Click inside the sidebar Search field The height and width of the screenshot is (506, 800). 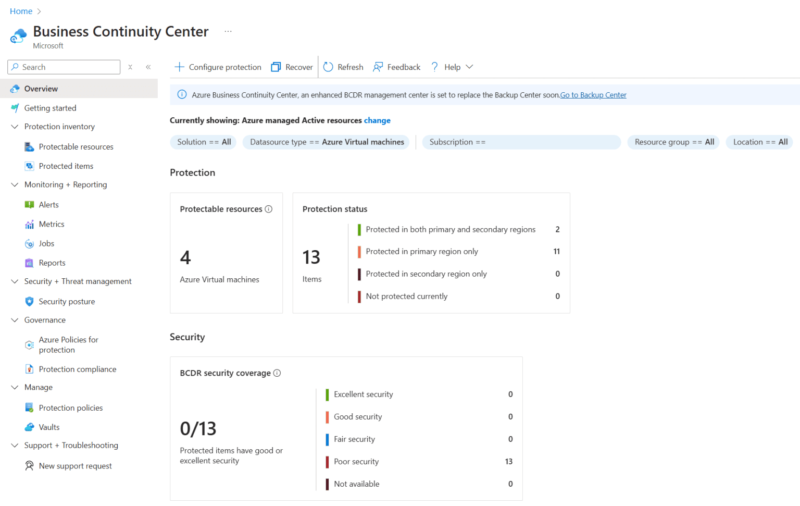coord(64,67)
